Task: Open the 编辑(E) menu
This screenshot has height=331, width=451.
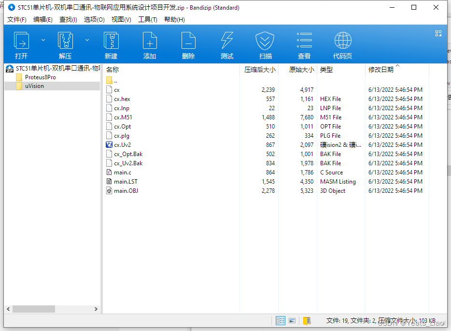Action: pyautogui.click(x=43, y=20)
